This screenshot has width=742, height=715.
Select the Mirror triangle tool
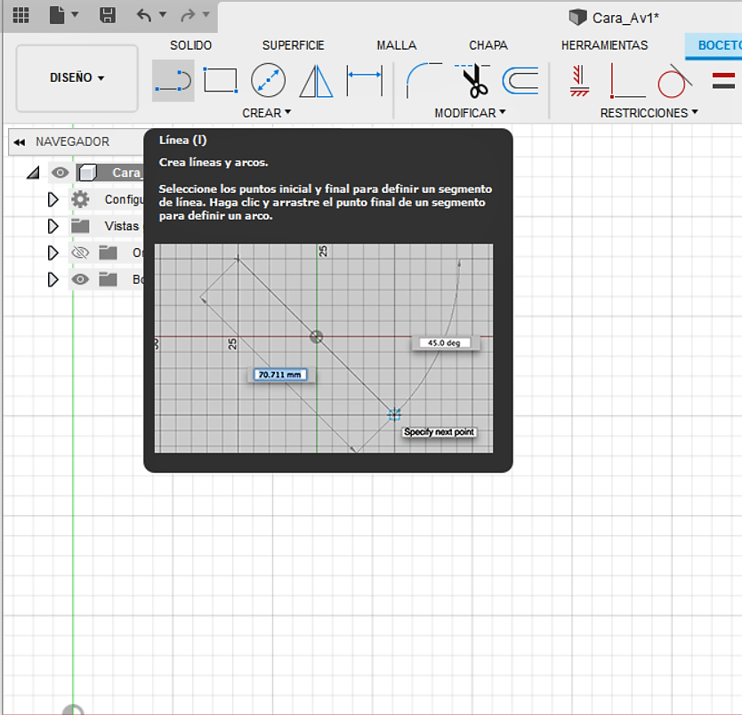click(316, 81)
